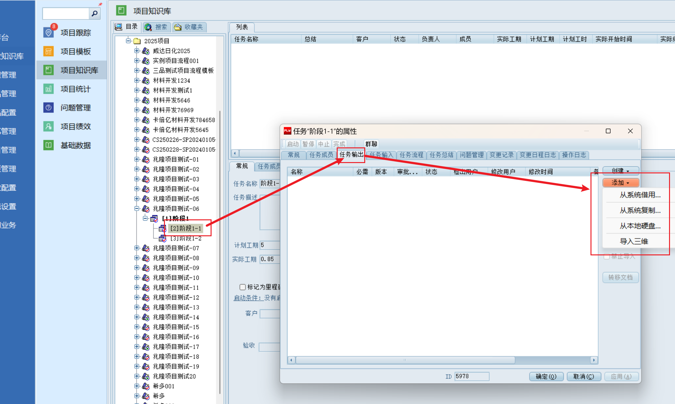Click the 项目知识库 header icon
The width and height of the screenshot is (675, 404).
pyautogui.click(x=121, y=10)
